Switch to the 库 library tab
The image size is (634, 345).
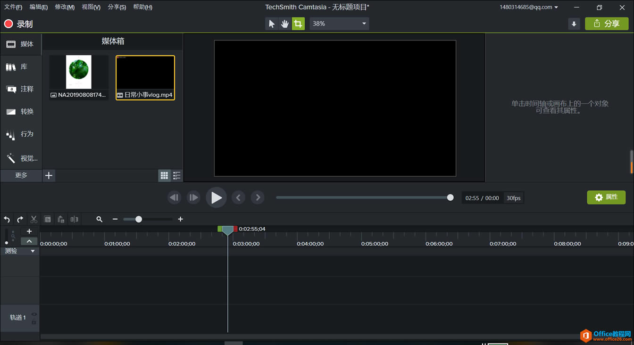(21, 67)
